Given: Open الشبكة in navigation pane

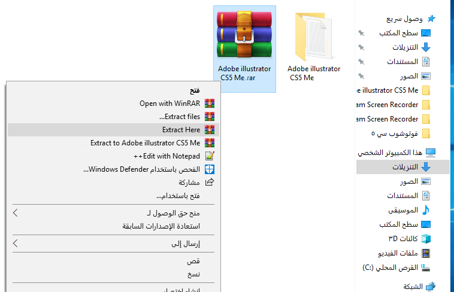Looking at the screenshot, I should pyautogui.click(x=413, y=287).
